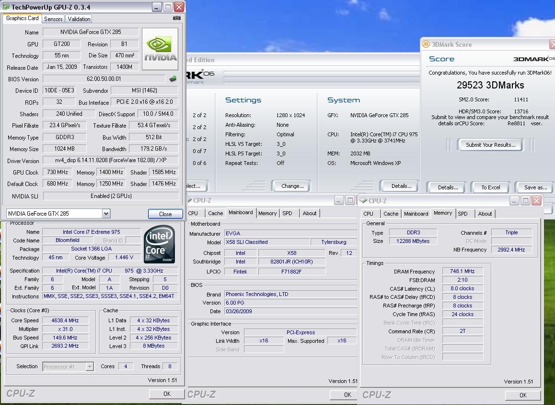
Task: Click OK in the CPU-Z processor window
Action: 167,394
